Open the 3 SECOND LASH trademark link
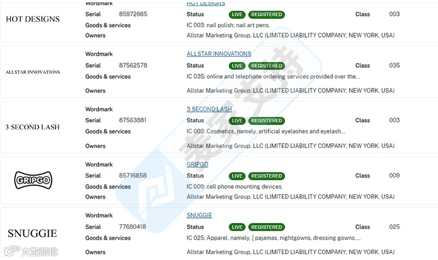Image resolution: width=438 pixels, height=260 pixels. 209,109
